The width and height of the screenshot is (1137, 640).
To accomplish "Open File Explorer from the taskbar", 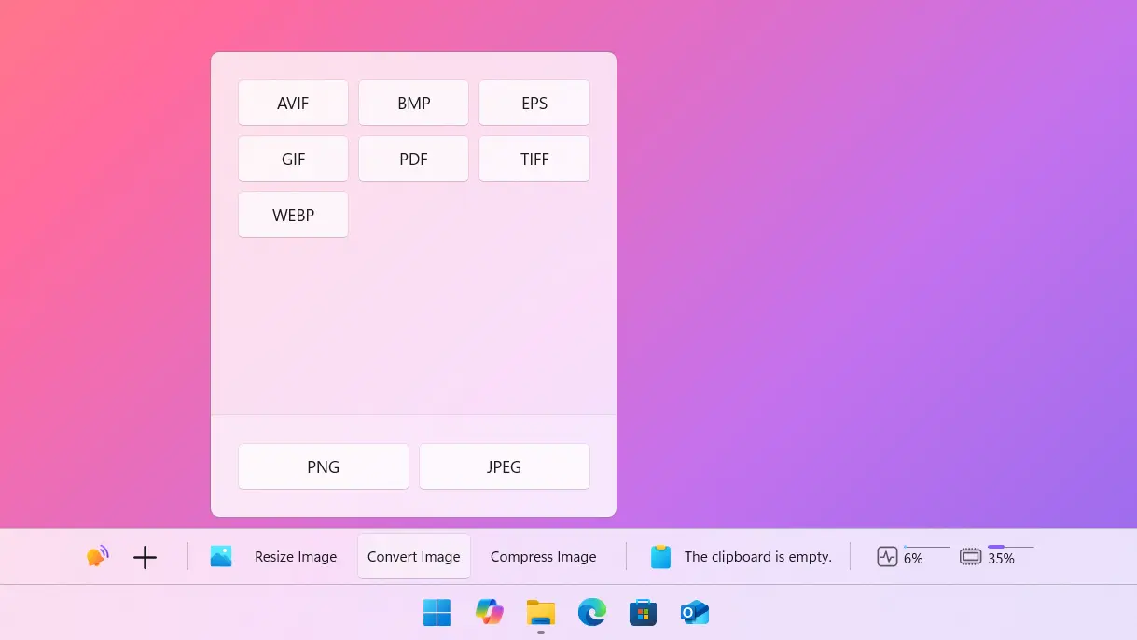I will click(x=541, y=612).
